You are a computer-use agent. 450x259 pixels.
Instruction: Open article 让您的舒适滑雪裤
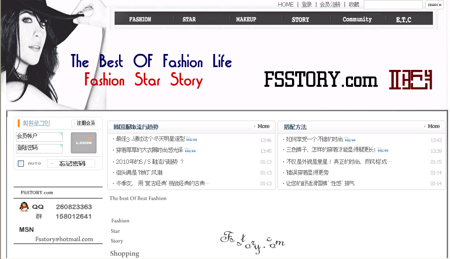coord(320,183)
